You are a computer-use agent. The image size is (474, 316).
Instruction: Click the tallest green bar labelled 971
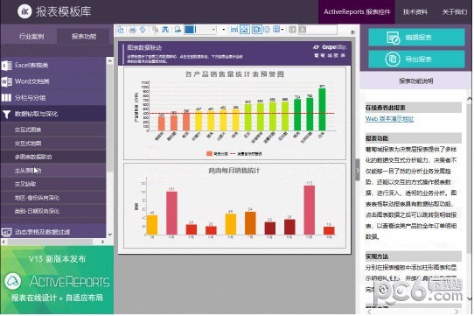click(x=322, y=109)
